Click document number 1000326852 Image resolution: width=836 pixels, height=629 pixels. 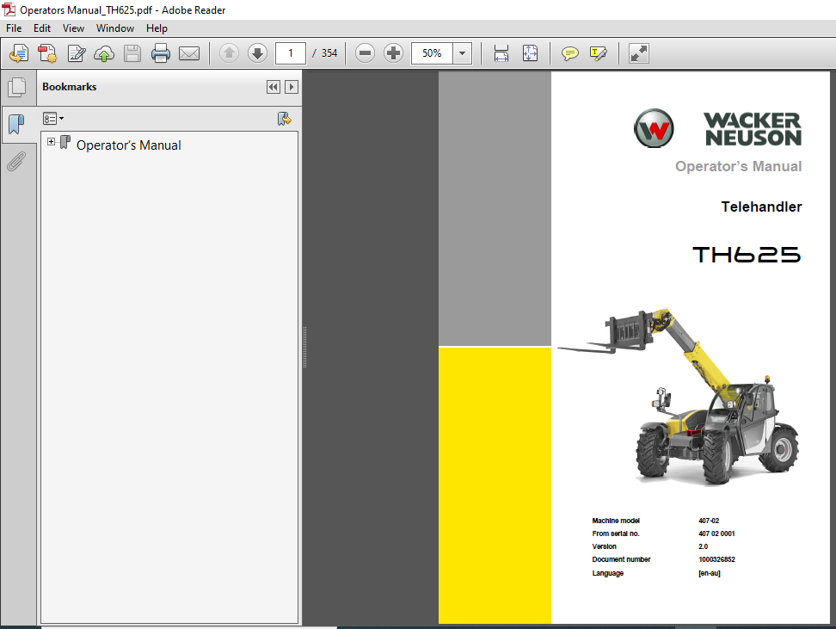(x=716, y=559)
